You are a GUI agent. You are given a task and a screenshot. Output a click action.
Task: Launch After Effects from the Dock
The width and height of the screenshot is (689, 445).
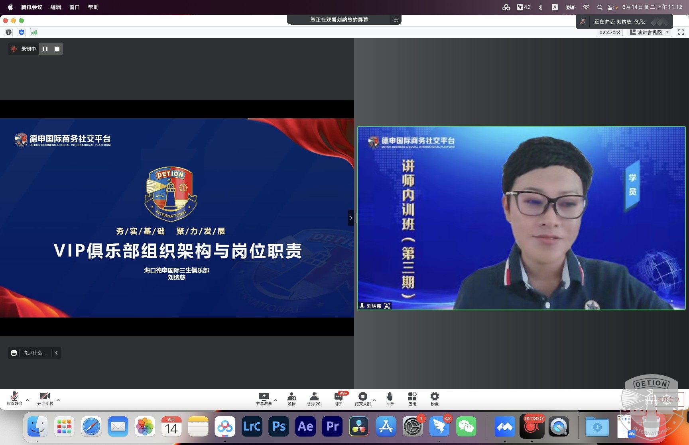point(305,427)
